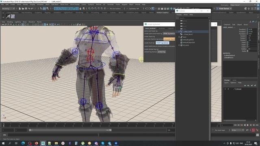This screenshot has width=260, height=146.
Task: Click the SPINE rig menue button
Action: point(169,33)
